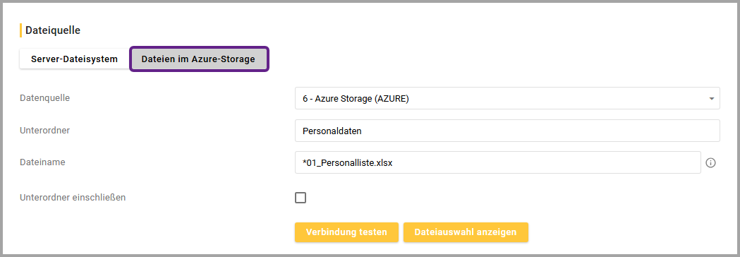Screen dimensions: 740x257
Task: Click the info icon beside Dateiname field
Action: coord(711,163)
